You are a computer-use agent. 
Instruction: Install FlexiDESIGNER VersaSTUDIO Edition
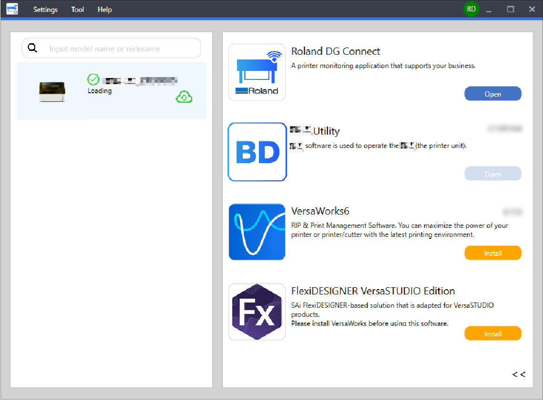pyautogui.click(x=493, y=333)
